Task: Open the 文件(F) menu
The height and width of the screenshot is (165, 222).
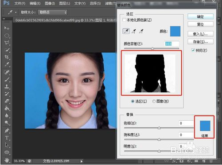Action: tap(20, 3)
